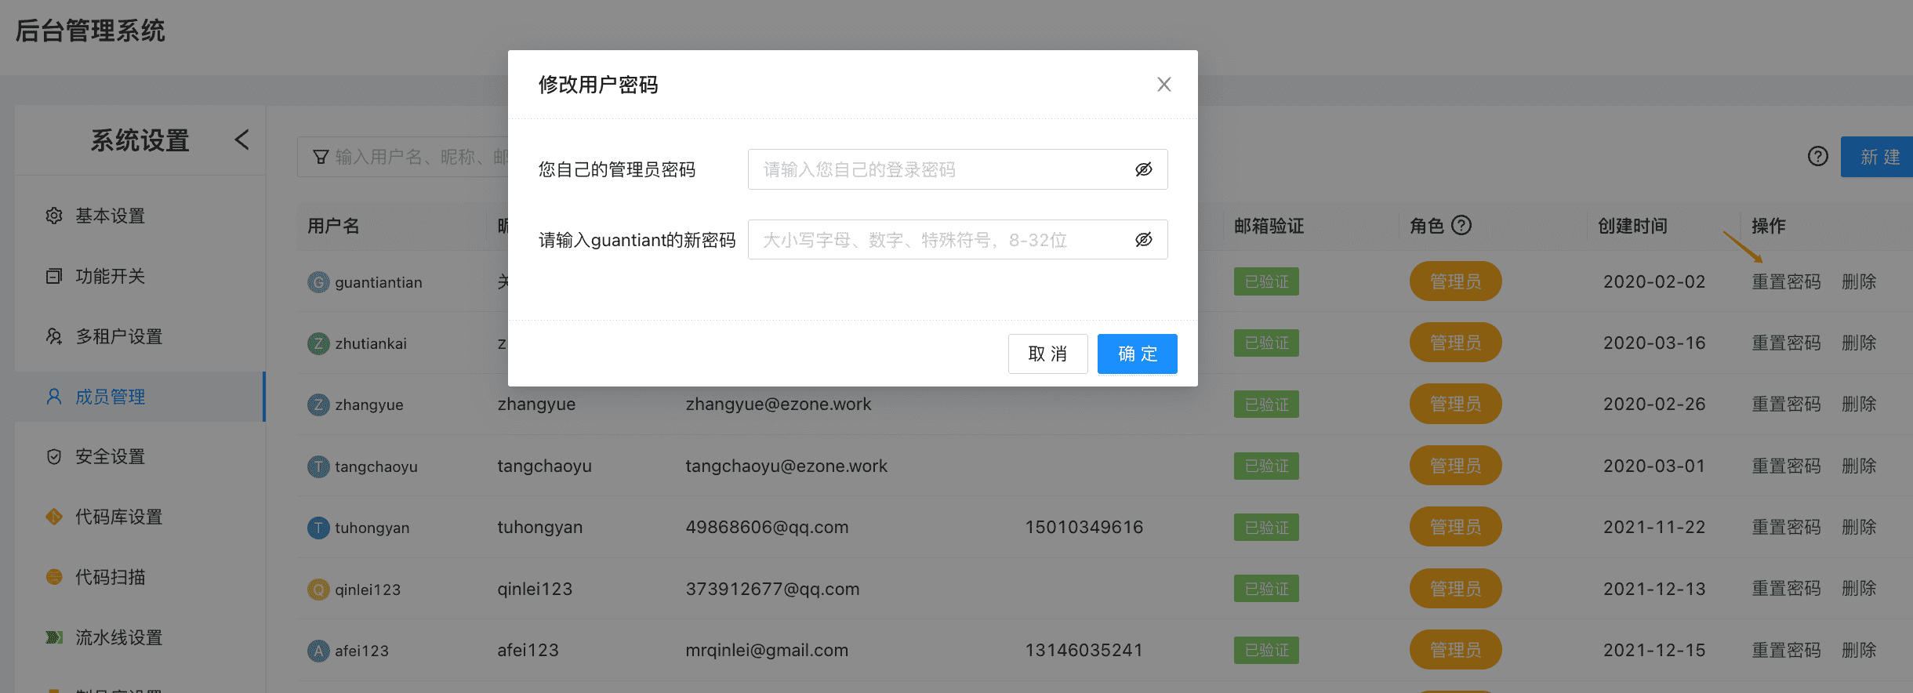Click the zhutiankai avatar icon
The width and height of the screenshot is (1913, 693).
point(318,343)
